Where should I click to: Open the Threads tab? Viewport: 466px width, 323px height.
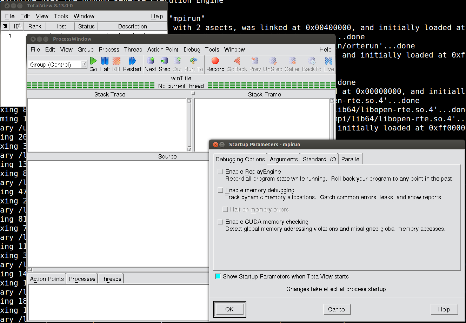click(x=111, y=279)
